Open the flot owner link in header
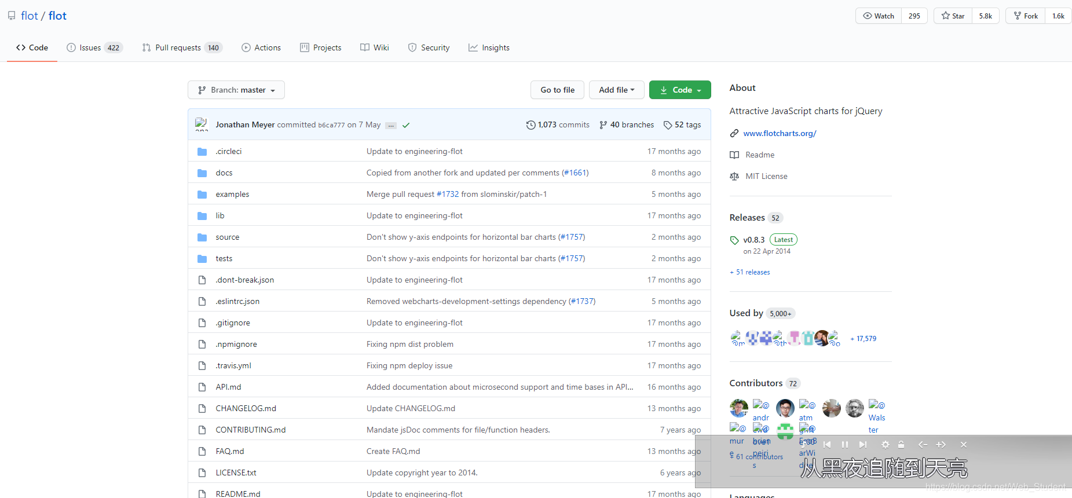This screenshot has height=498, width=1072. pos(30,16)
